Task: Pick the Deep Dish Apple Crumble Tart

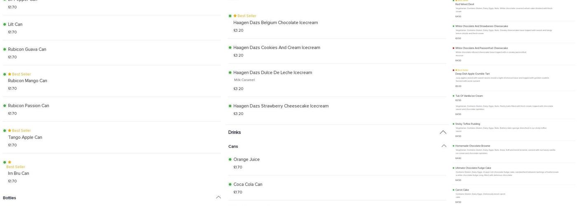Action: [472, 74]
